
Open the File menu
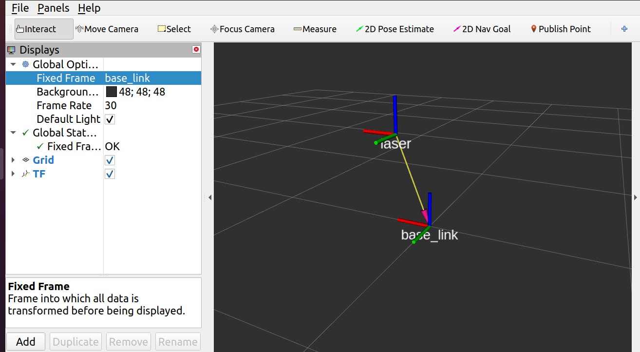click(20, 8)
